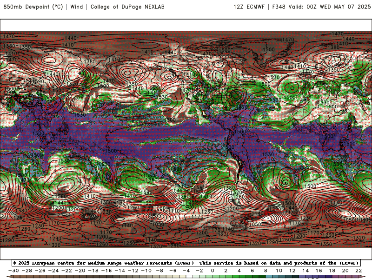The image size is (372, 279).
Task: Choose the 18 label on the scale
Action: 332,271
